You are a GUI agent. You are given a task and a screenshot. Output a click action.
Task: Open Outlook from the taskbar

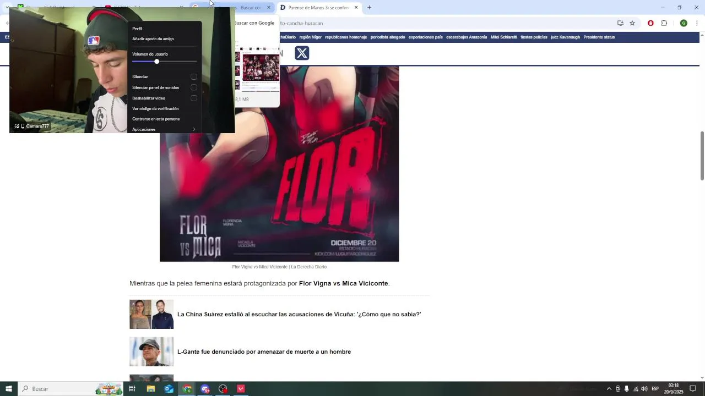pyautogui.click(x=169, y=389)
